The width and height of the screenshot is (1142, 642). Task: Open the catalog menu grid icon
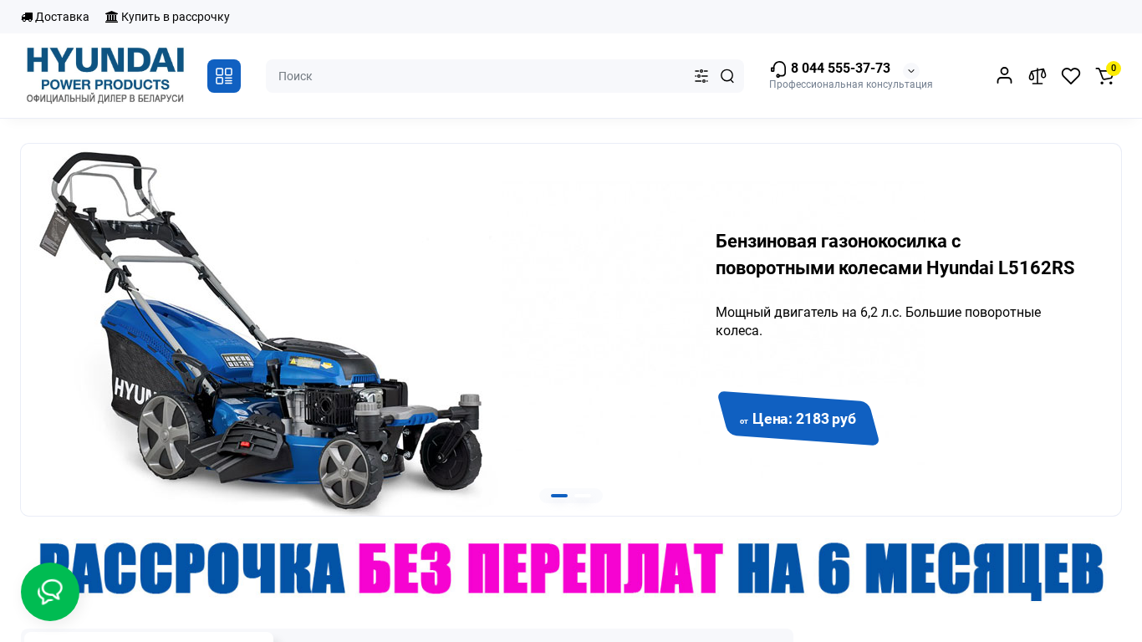224,76
